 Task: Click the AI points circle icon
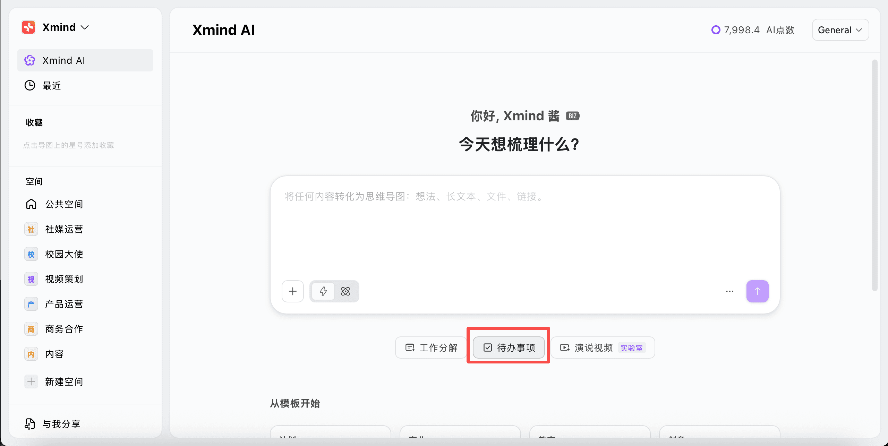(x=716, y=30)
